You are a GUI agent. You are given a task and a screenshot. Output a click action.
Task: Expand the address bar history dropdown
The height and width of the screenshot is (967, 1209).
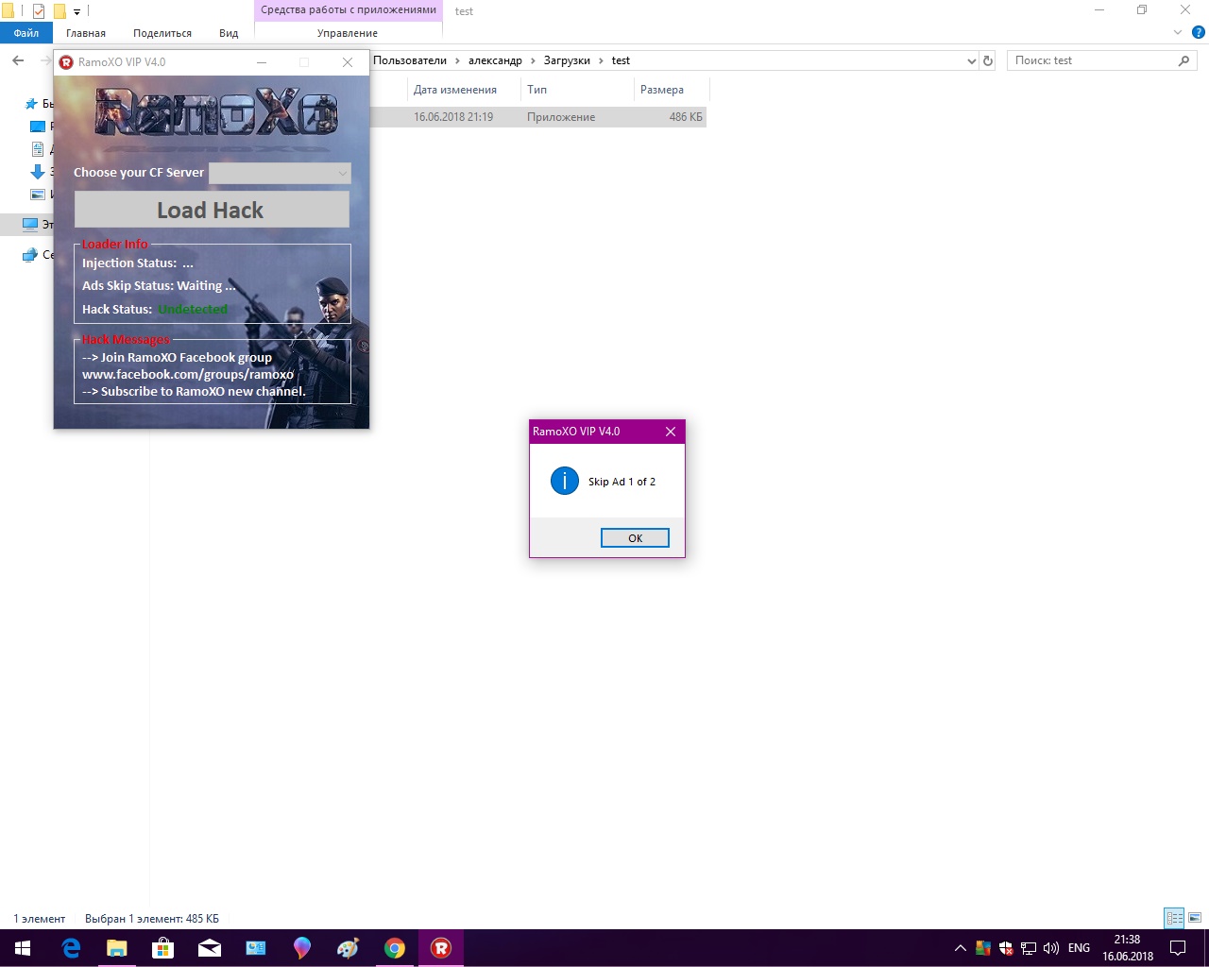tap(972, 61)
